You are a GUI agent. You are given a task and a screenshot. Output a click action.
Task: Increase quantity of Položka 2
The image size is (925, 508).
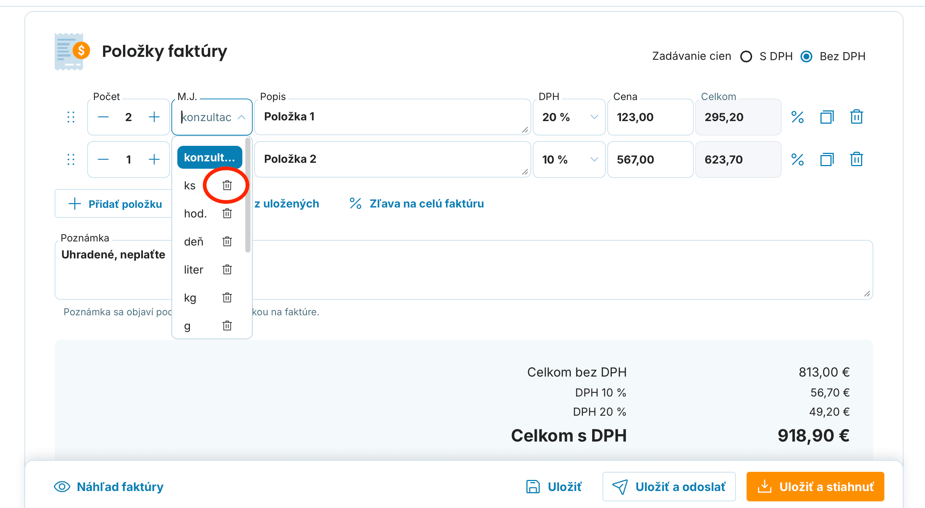coord(154,159)
